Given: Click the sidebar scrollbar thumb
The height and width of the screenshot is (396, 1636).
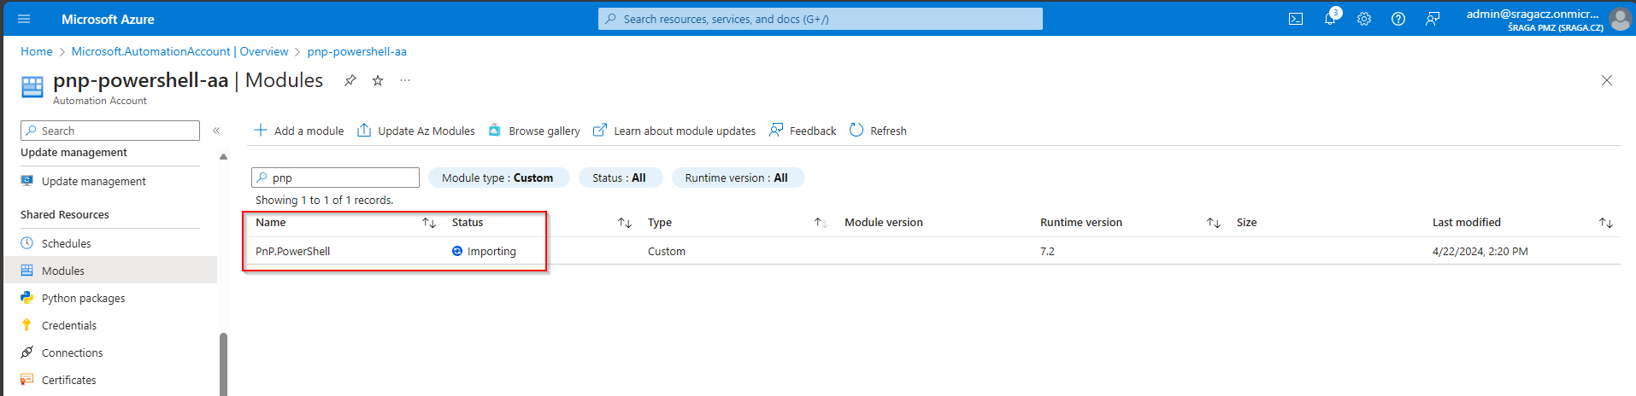Looking at the screenshot, I should pyautogui.click(x=223, y=364).
